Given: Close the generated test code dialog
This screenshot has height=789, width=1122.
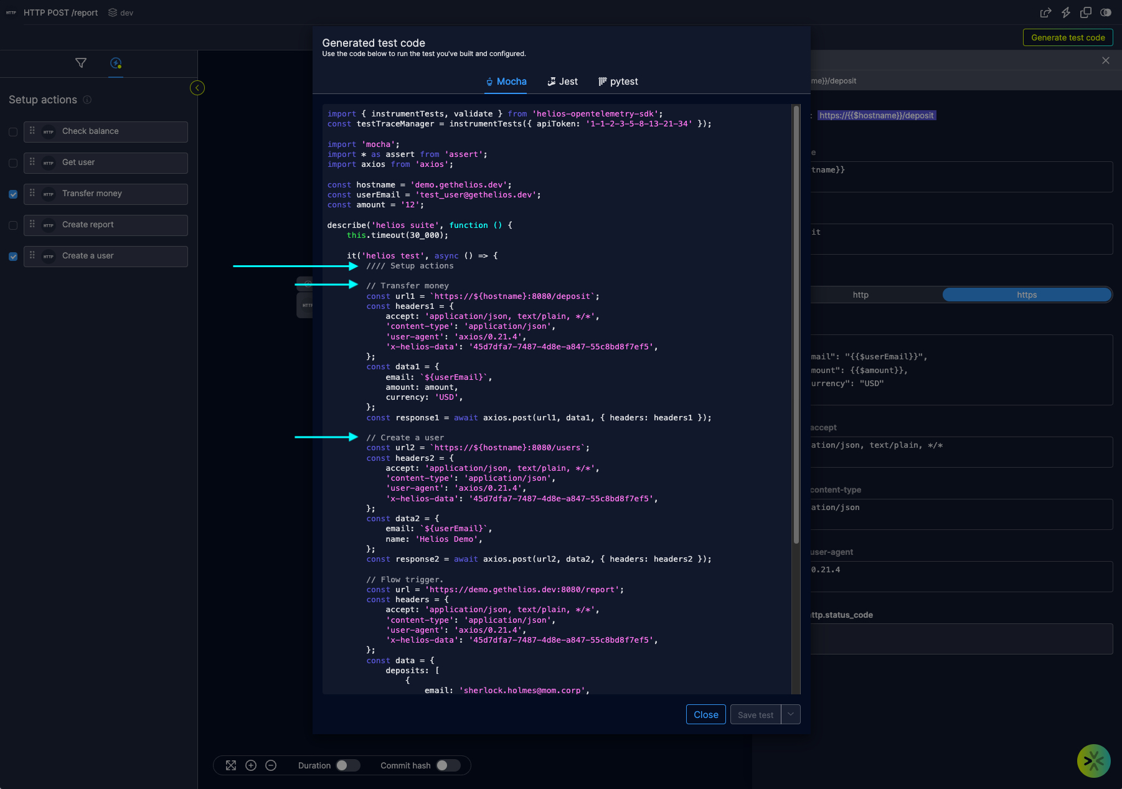Looking at the screenshot, I should click(x=706, y=715).
